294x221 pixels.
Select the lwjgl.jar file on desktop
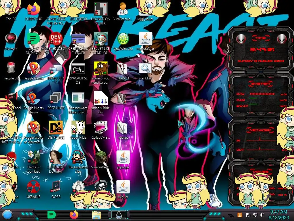[123, 189]
